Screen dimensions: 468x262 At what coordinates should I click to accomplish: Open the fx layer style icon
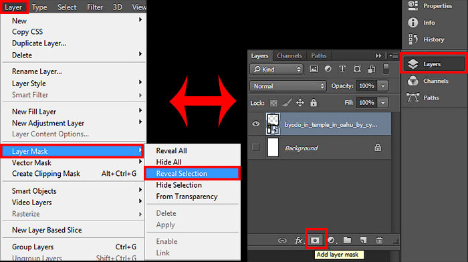click(x=299, y=240)
